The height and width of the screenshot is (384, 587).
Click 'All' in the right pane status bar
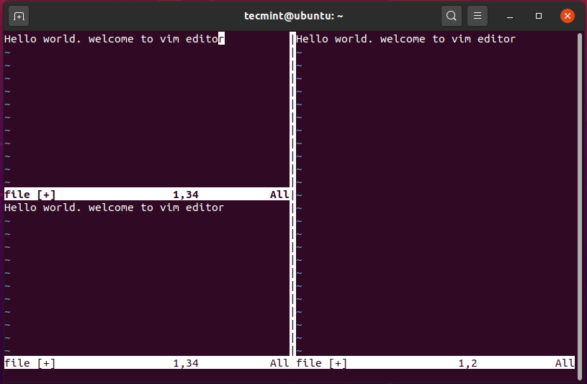(x=565, y=363)
